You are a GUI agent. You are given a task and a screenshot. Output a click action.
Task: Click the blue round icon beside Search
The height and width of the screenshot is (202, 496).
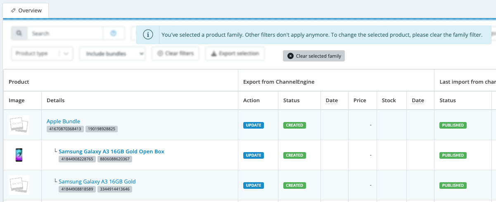[x=114, y=33]
